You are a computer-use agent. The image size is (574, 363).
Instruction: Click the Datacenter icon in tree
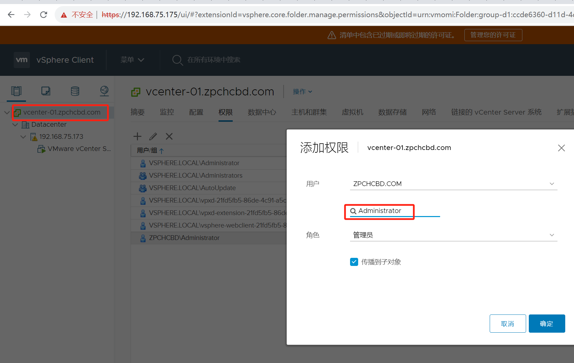25,125
